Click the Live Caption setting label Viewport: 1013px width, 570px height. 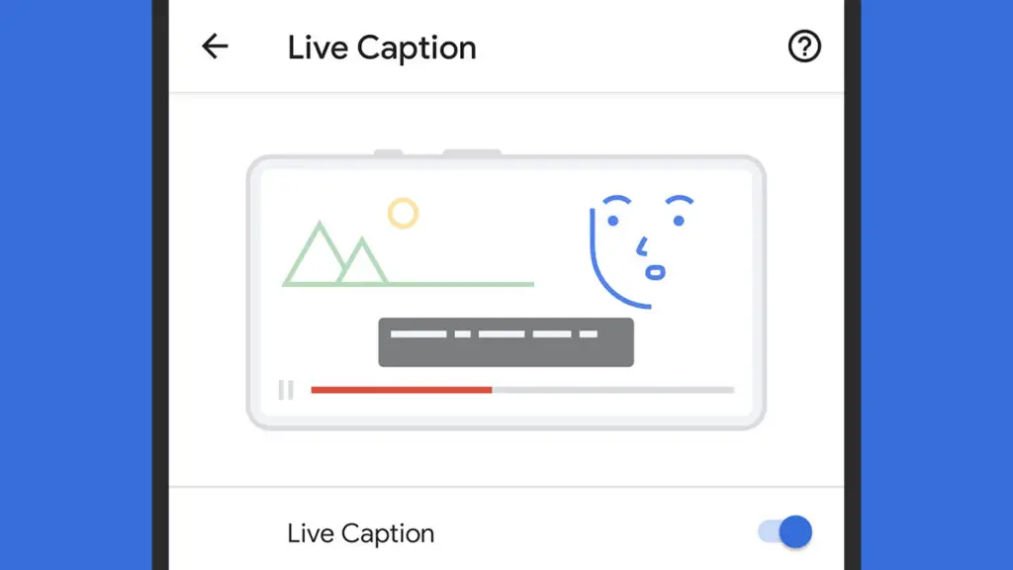click(x=360, y=533)
